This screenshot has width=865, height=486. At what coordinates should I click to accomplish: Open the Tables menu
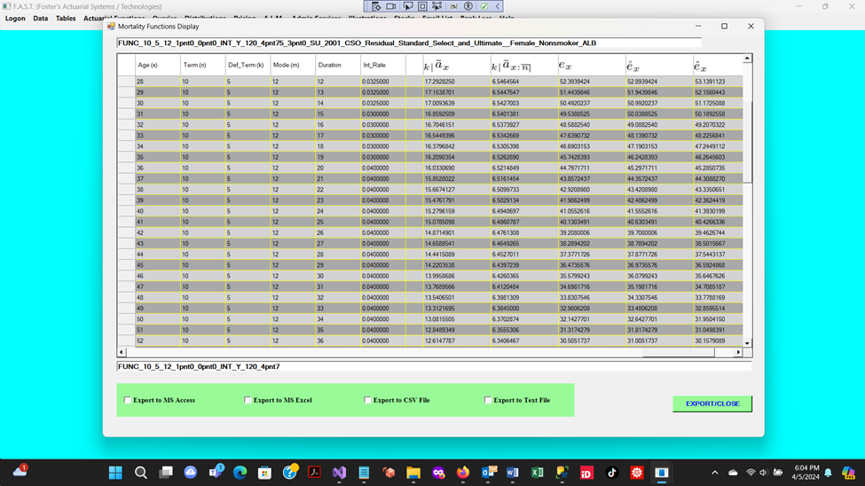click(66, 18)
